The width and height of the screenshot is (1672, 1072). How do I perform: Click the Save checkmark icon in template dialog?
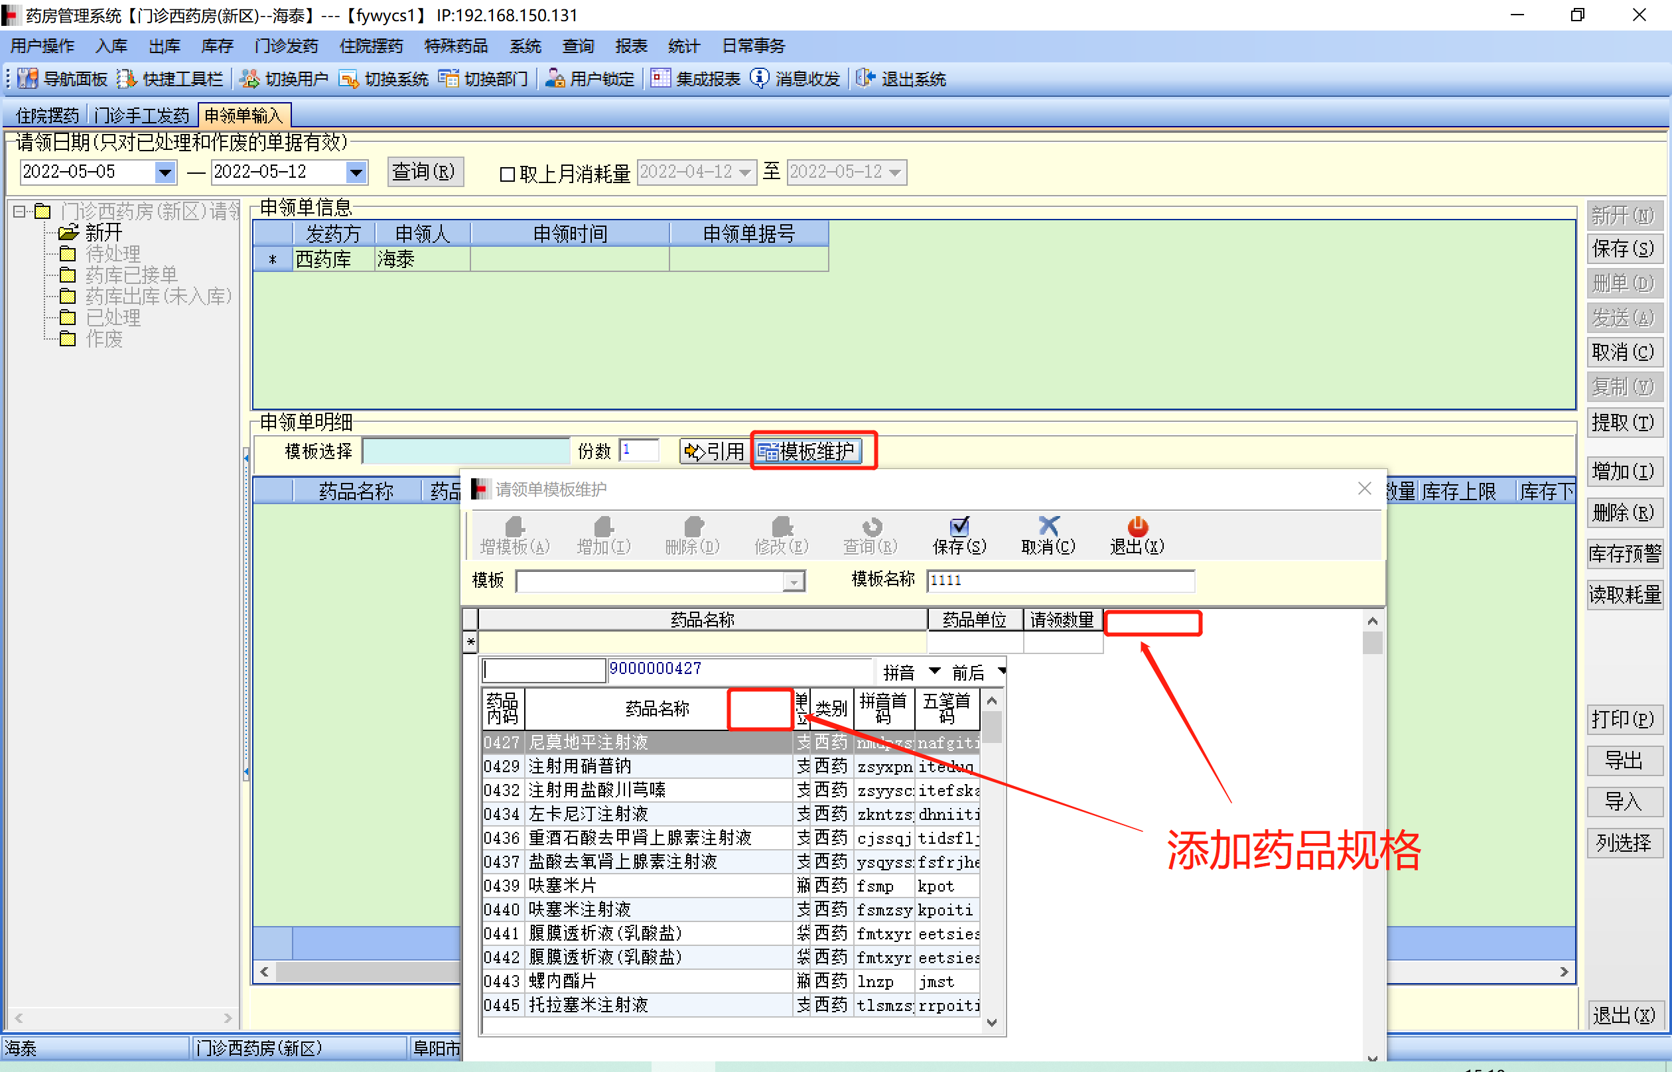tap(959, 525)
